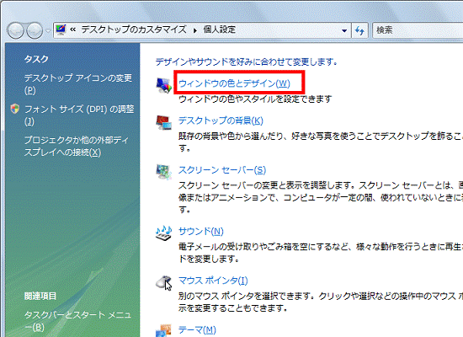The width and height of the screenshot is (463, 337).
Task: Click the desktop background monitor icon
Action: point(163,122)
